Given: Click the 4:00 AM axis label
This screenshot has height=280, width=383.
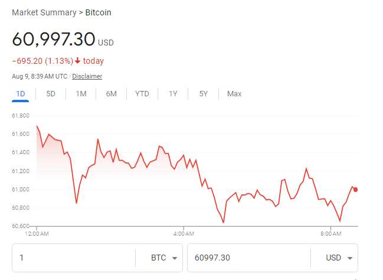Looking at the screenshot, I should pyautogui.click(x=184, y=234).
